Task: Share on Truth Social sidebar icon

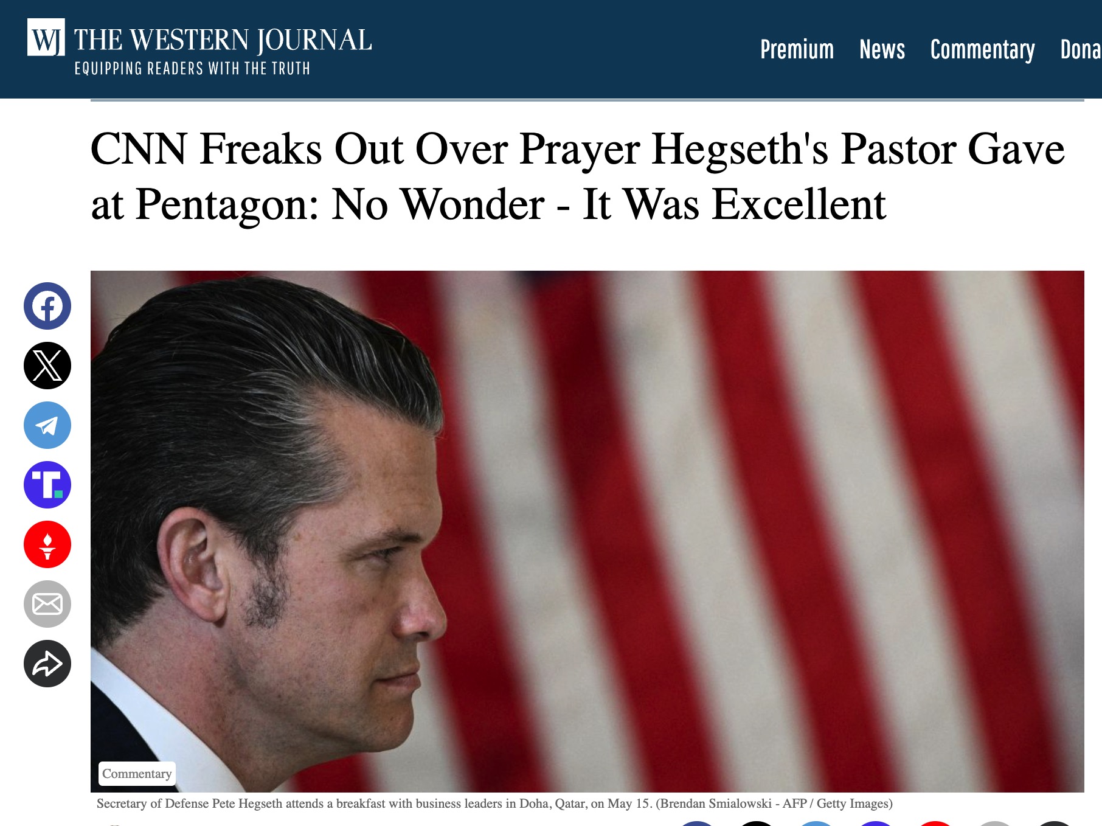Action: [47, 485]
